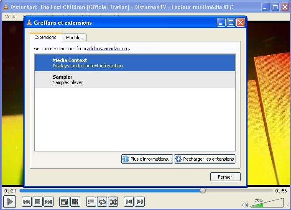Toggle loop repeat mode icon
291x210 pixels.
click(x=102, y=202)
